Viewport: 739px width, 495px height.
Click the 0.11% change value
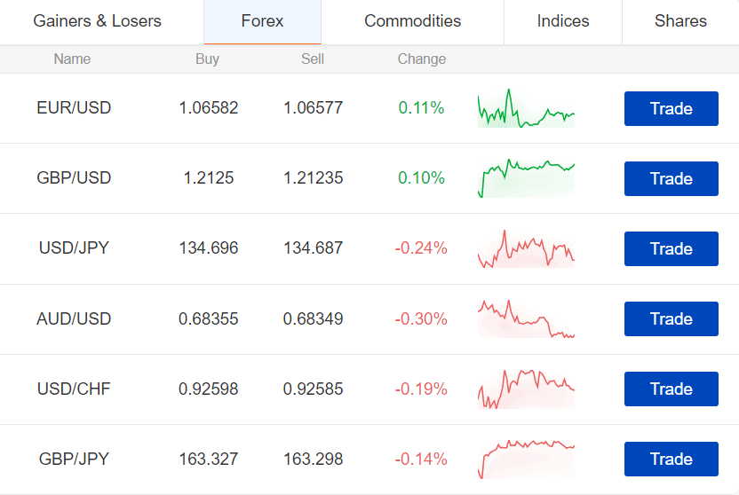(421, 107)
